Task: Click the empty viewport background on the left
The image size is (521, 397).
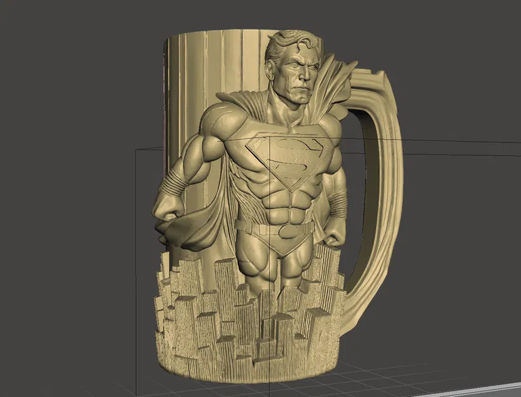Action: [64, 191]
